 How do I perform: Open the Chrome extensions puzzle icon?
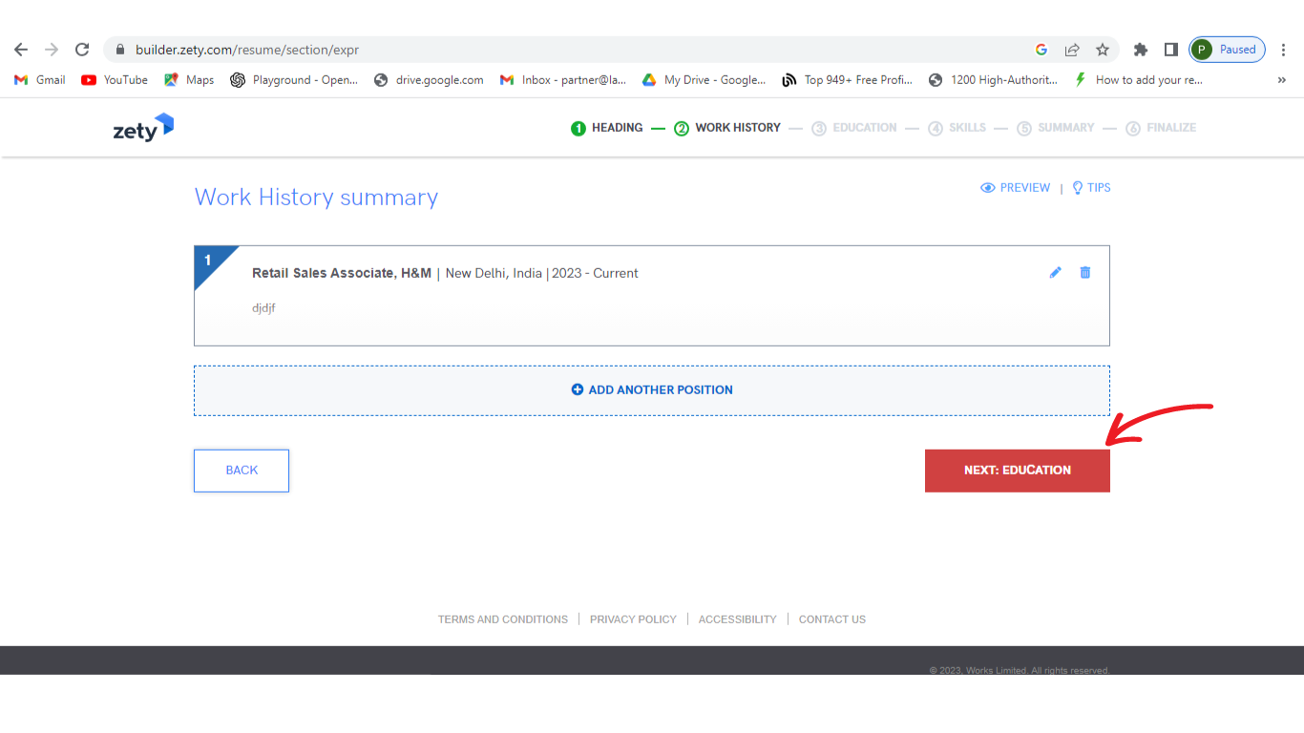click(1140, 50)
